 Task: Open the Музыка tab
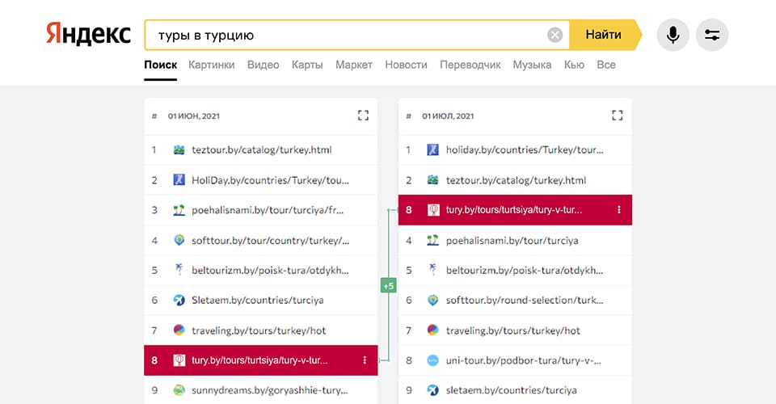(x=532, y=65)
